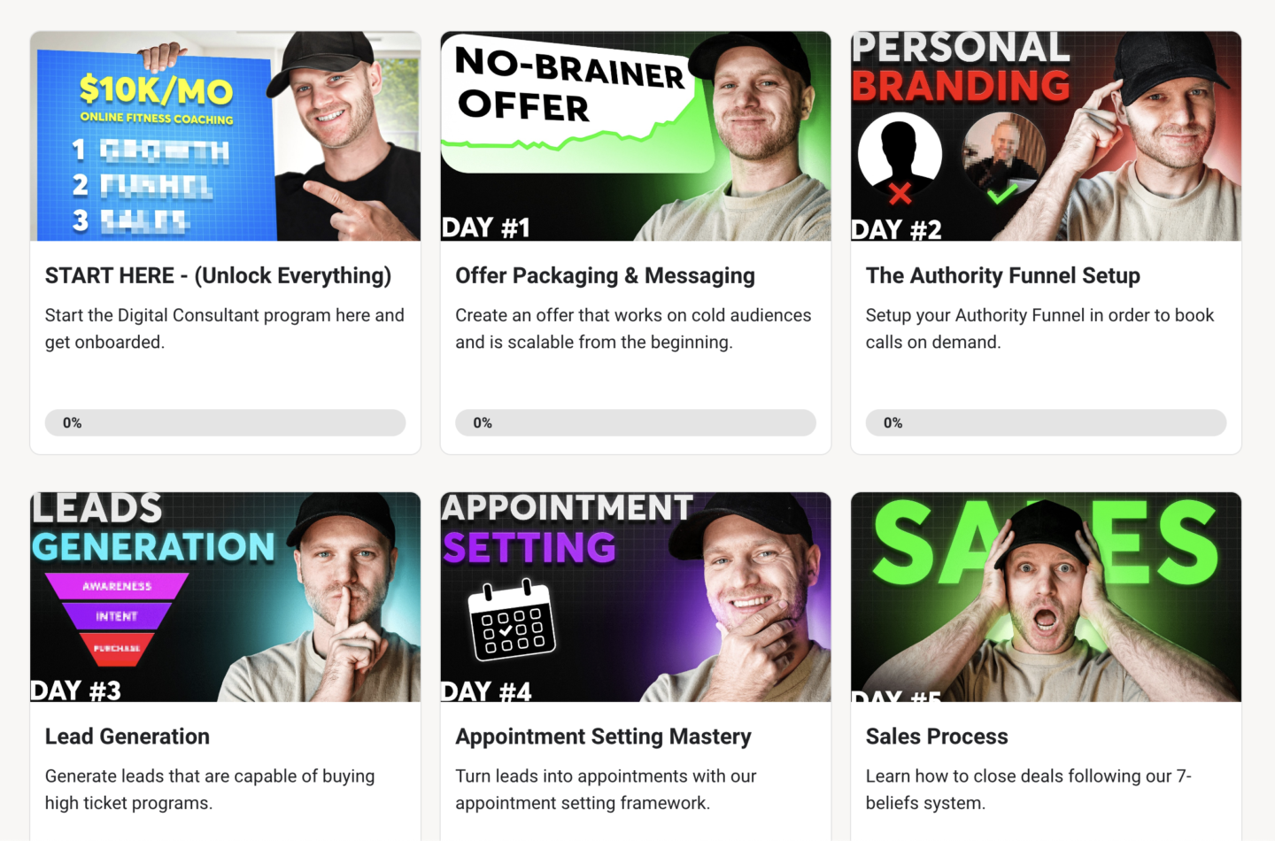This screenshot has height=841, width=1275.
Task: Open the Personal Branding Day #2 thumbnail
Action: 1046,136
